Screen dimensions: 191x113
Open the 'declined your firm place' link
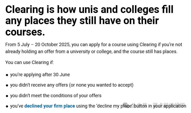click(x=50, y=106)
